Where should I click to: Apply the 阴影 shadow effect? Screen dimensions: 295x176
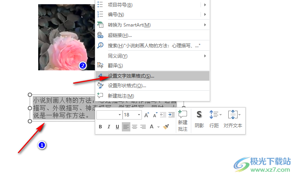click(x=199, y=119)
